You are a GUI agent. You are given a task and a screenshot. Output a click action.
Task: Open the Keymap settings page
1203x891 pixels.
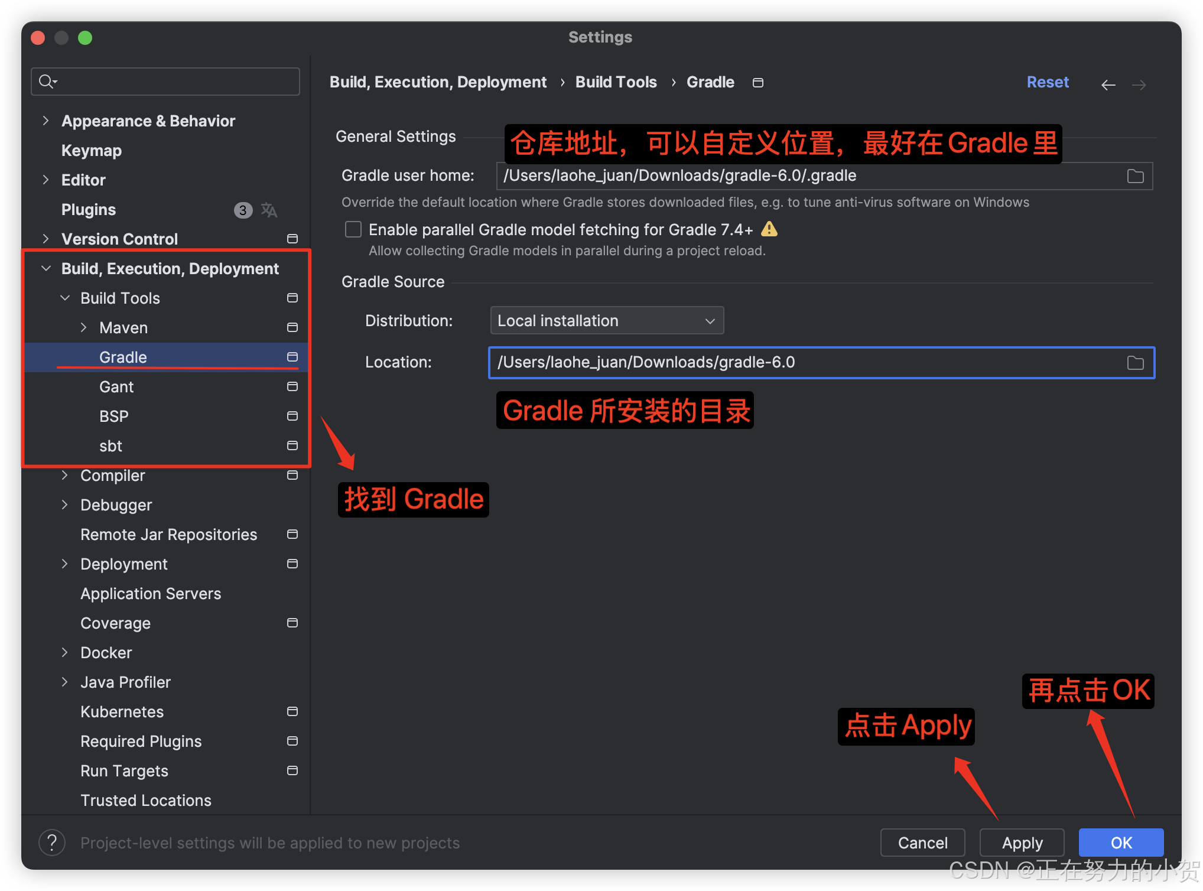coord(92,151)
